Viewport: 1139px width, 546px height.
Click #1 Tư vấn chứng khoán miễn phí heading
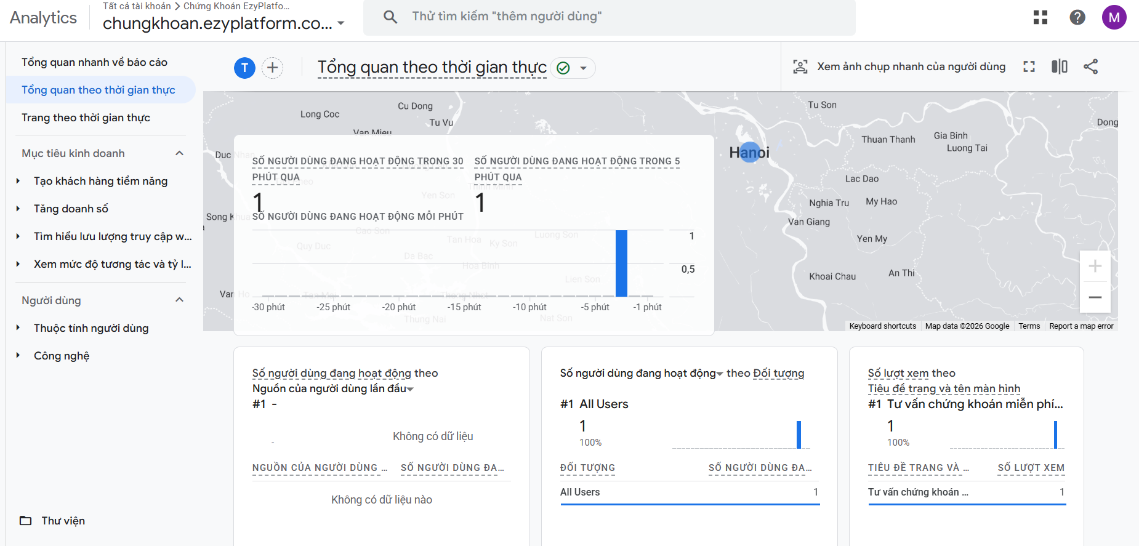965,404
